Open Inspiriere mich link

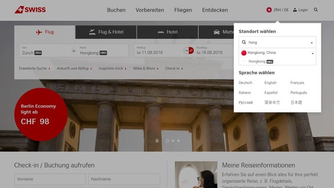point(113,68)
